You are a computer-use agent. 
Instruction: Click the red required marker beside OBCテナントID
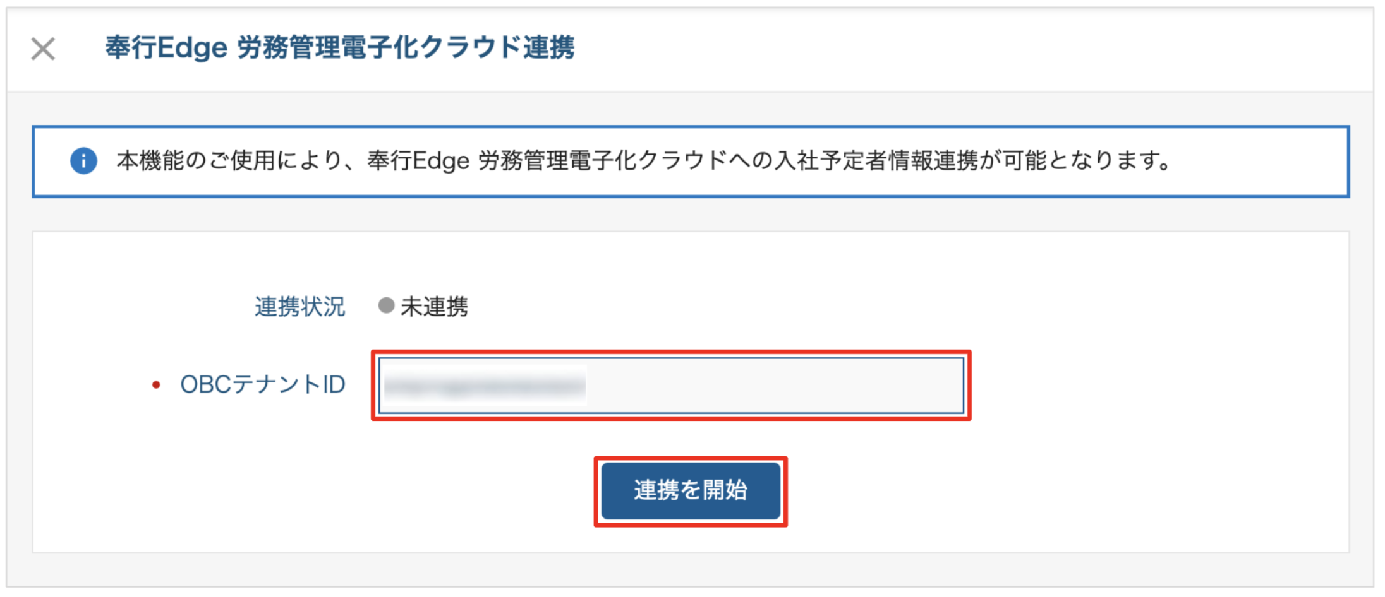[x=156, y=384]
